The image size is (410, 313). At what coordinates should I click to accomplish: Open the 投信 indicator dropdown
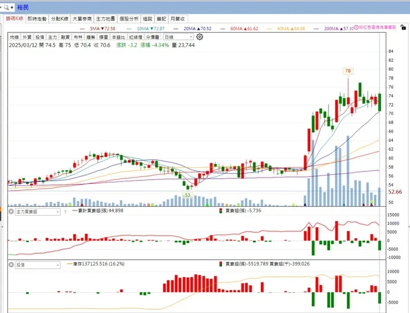coord(38,265)
